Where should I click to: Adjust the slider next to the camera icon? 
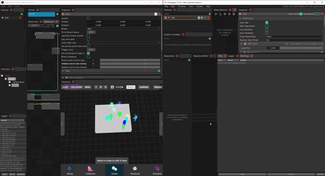click(x=119, y=87)
